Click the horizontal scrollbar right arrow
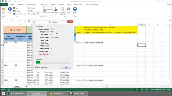This screenshot has height=96, width=172. point(168,86)
